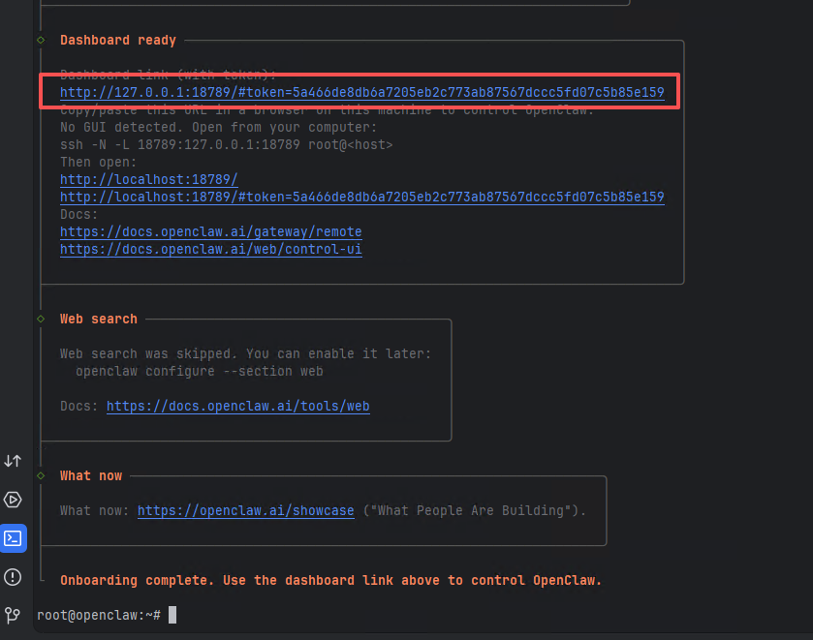This screenshot has height=640, width=813.
Task: Open the docs web/control-ui link
Action: click(210, 250)
